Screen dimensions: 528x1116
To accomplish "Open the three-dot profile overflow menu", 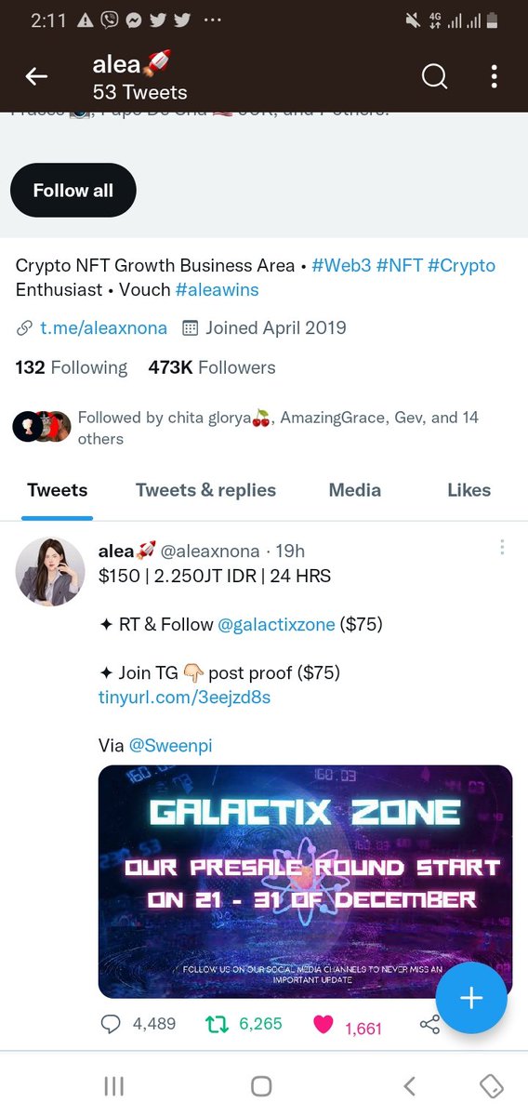I will click(x=495, y=77).
